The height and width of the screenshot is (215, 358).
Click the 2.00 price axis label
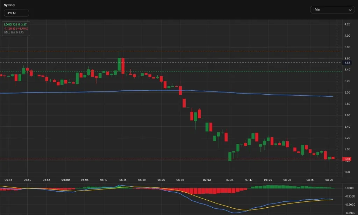point(347,149)
